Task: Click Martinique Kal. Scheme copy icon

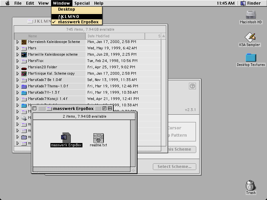Action: pos(24,74)
